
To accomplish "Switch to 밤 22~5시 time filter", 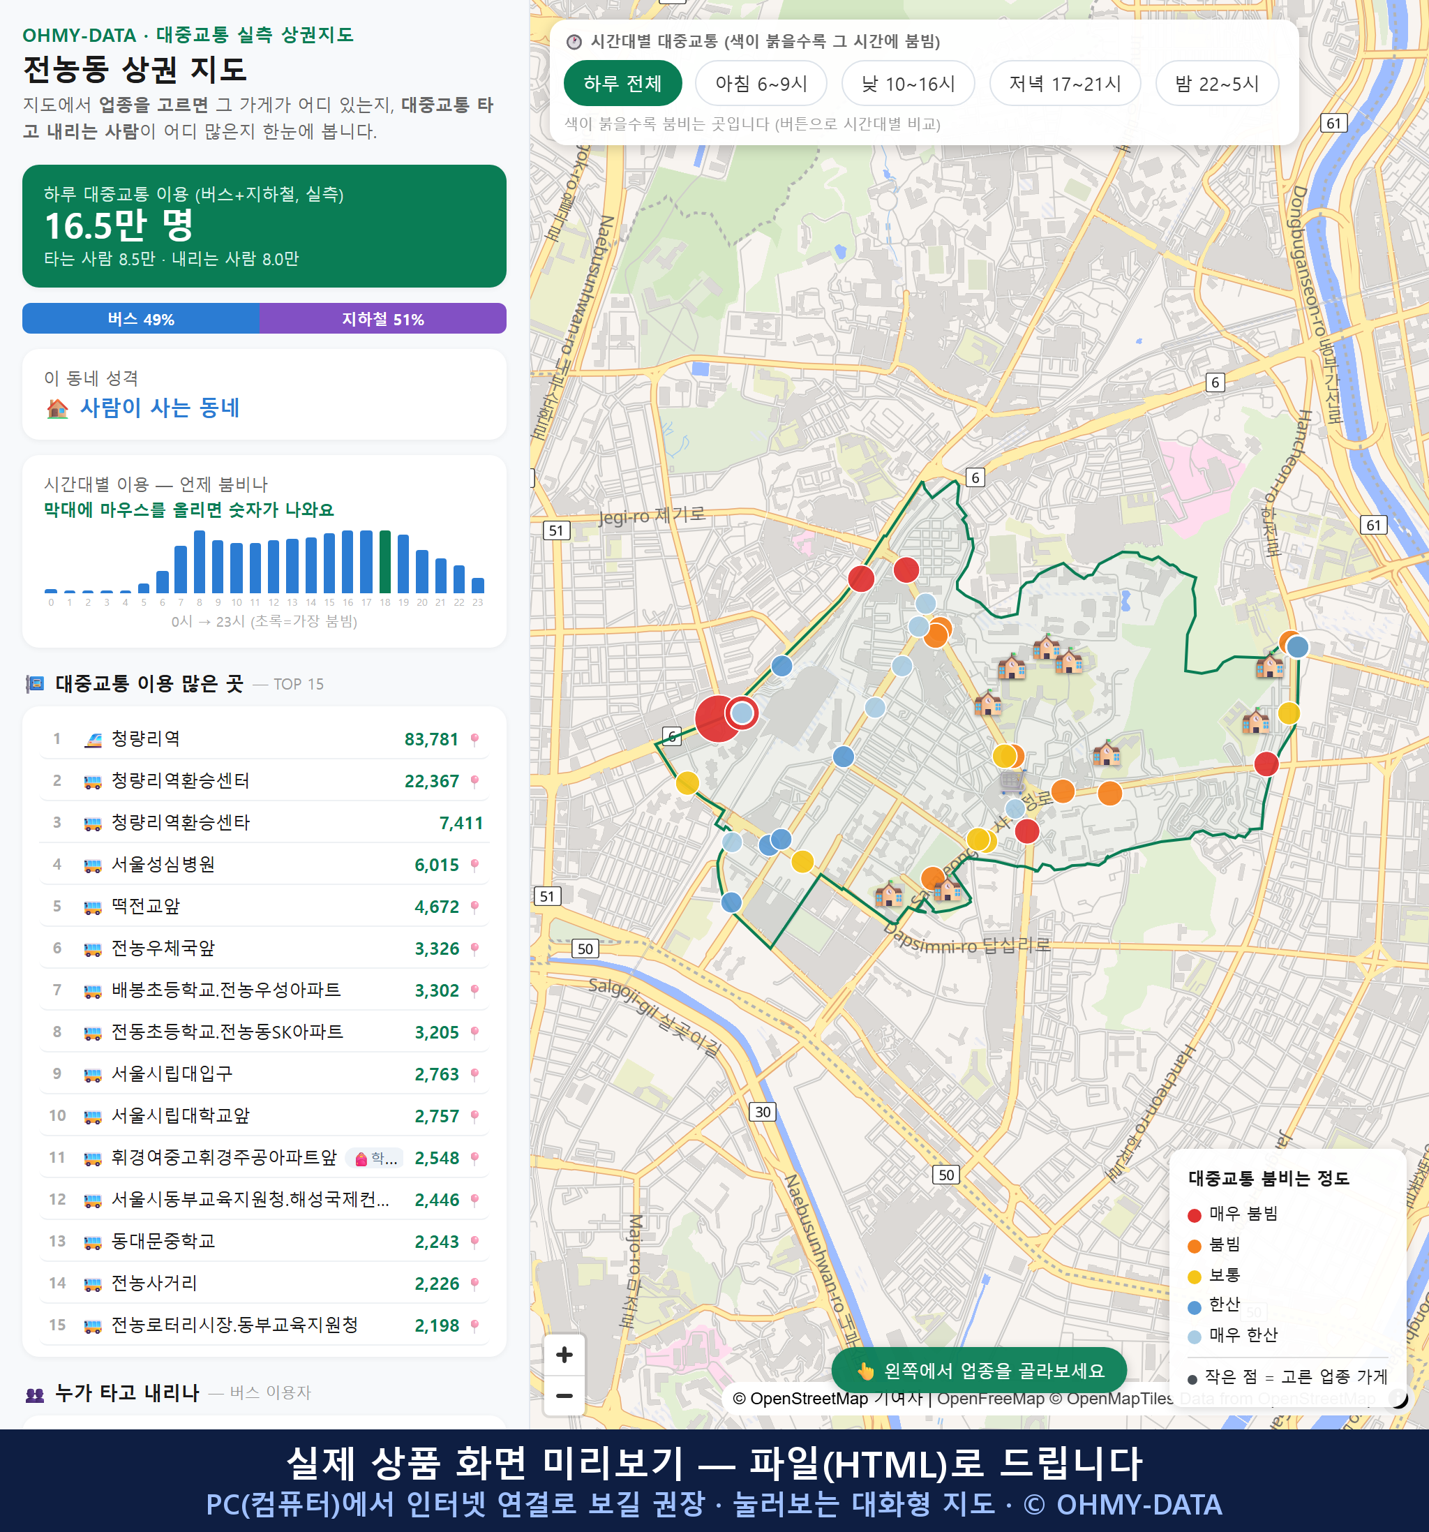I will (1216, 83).
